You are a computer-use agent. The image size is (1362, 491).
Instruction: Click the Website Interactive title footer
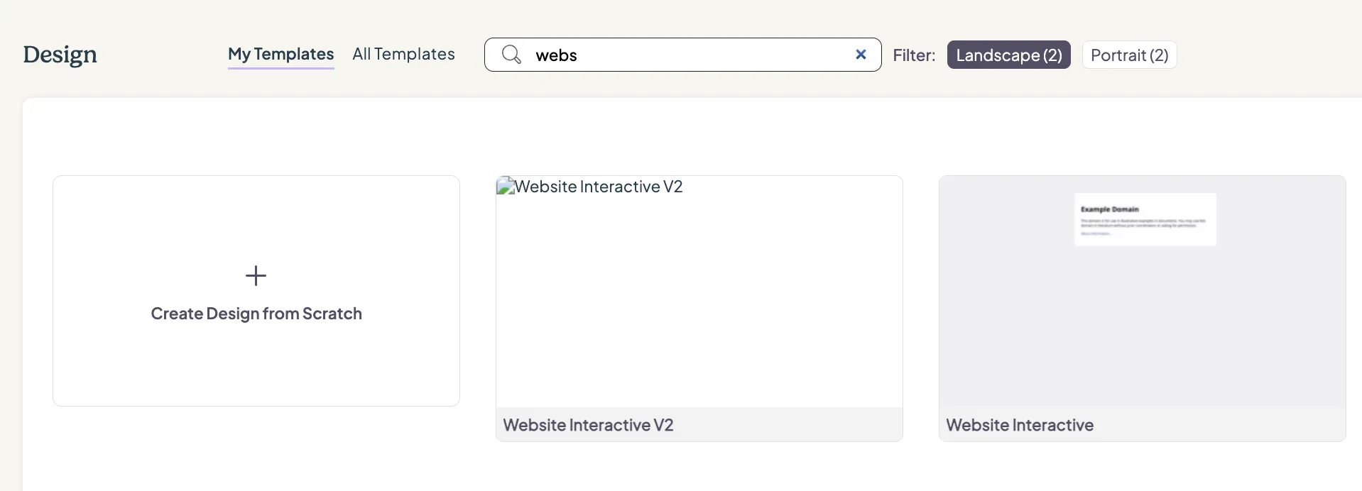tap(1143, 424)
